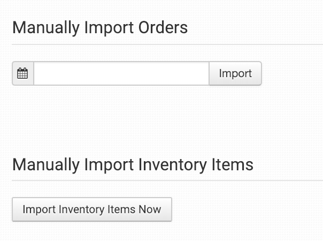Open the date picker calendar icon
323x241 pixels.
coord(22,73)
